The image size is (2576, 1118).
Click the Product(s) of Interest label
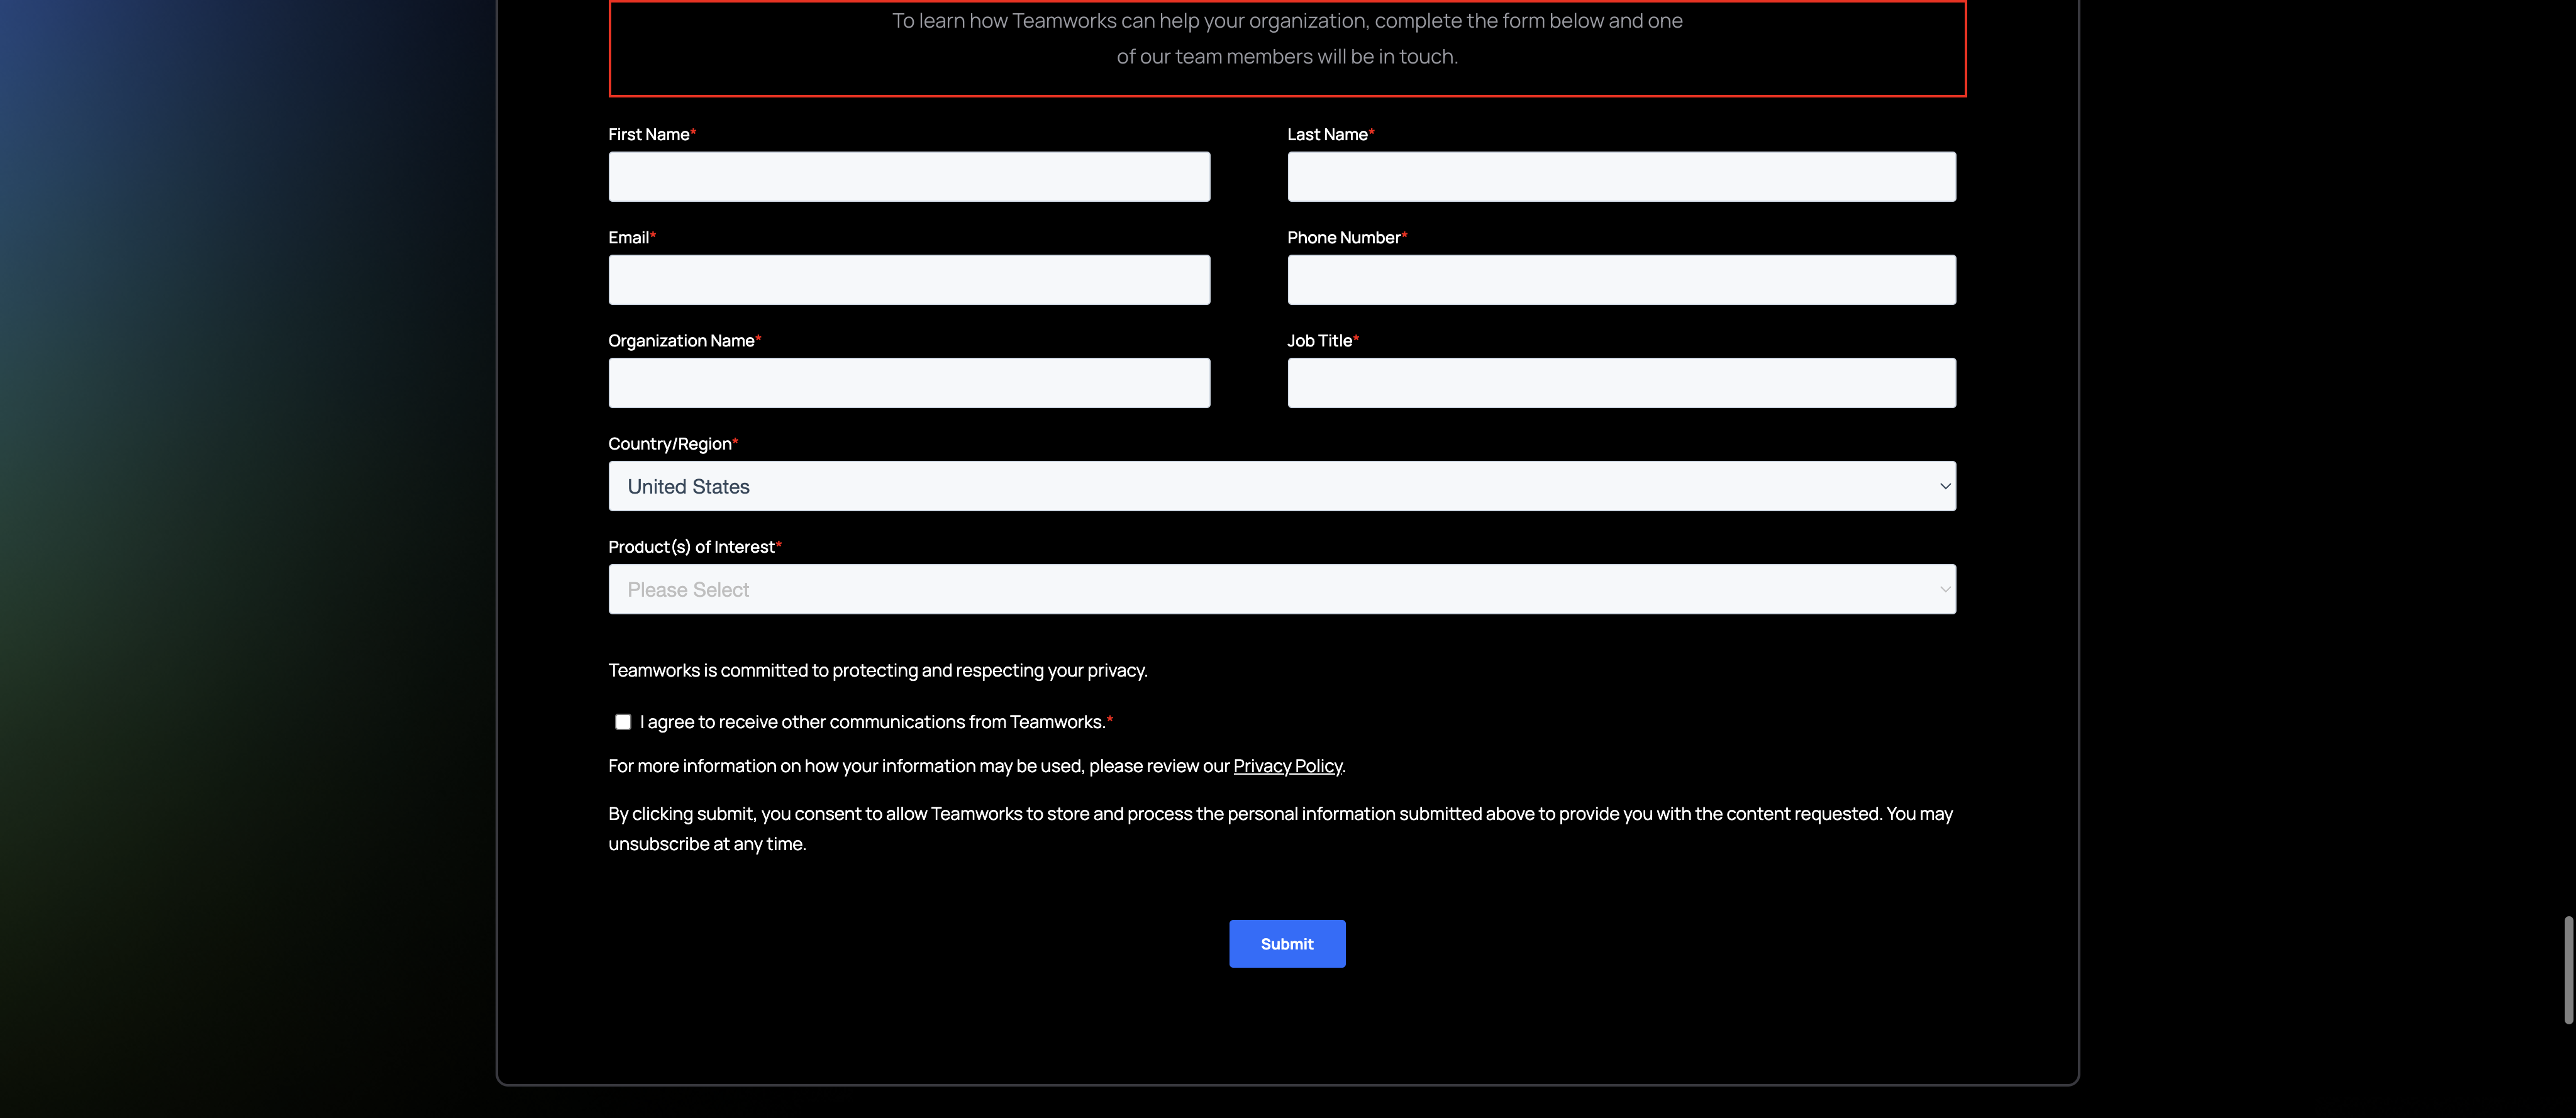691,547
